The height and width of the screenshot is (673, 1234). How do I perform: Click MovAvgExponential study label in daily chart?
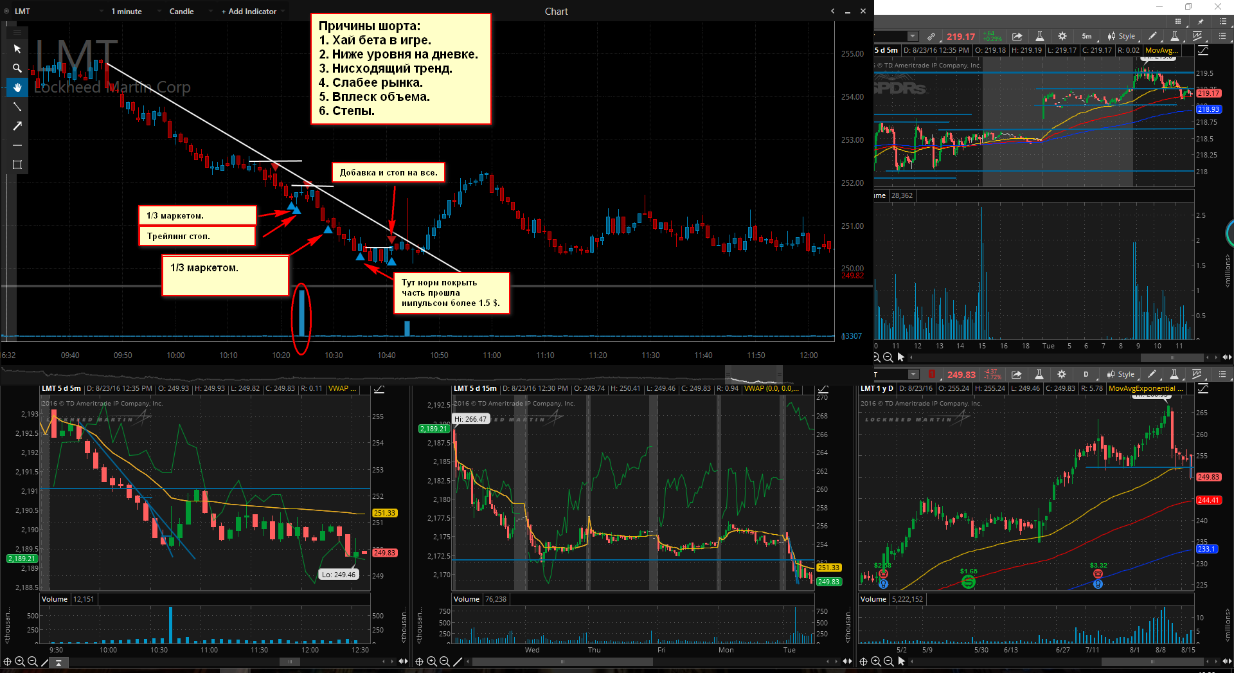point(1147,388)
